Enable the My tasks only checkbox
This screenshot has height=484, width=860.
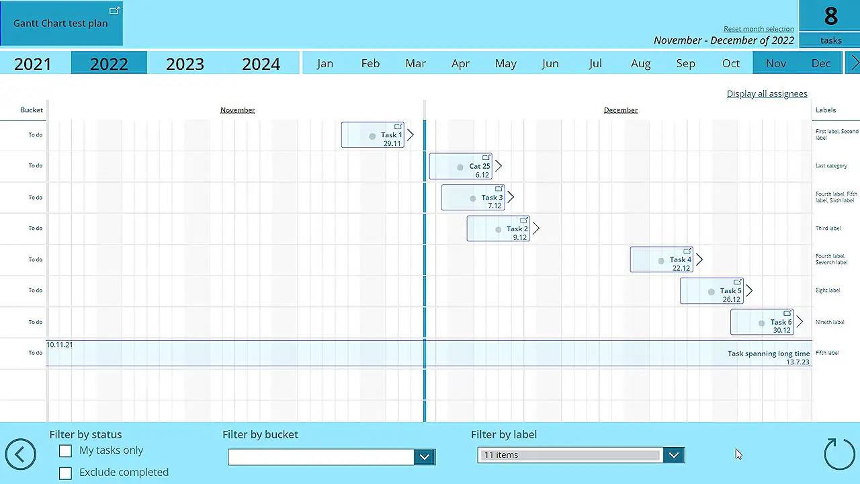65,451
